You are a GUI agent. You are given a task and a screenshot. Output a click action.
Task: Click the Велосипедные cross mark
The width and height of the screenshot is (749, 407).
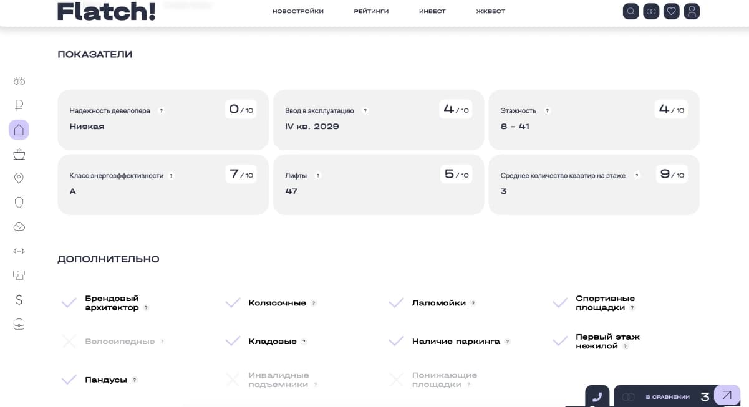tap(69, 342)
